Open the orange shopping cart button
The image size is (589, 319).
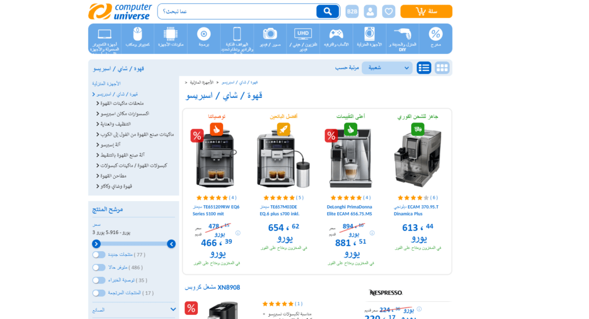coord(426,11)
